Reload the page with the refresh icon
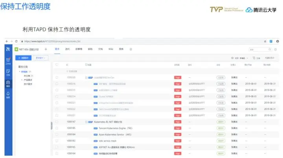This screenshot has height=158, width=283. point(16,41)
